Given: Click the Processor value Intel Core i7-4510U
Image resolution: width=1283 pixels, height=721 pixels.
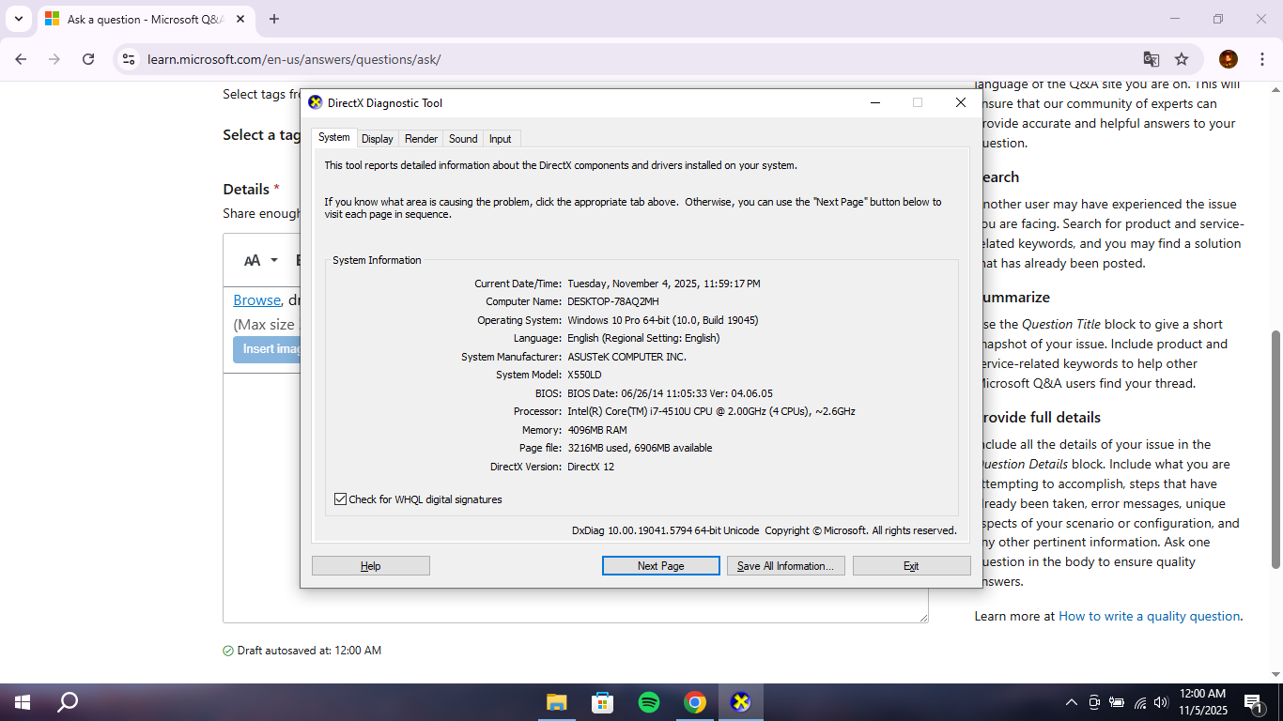Looking at the screenshot, I should click(x=711, y=411).
